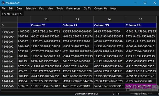Select row header 1249996
The image size is (159, 96).
(x=9, y=66)
